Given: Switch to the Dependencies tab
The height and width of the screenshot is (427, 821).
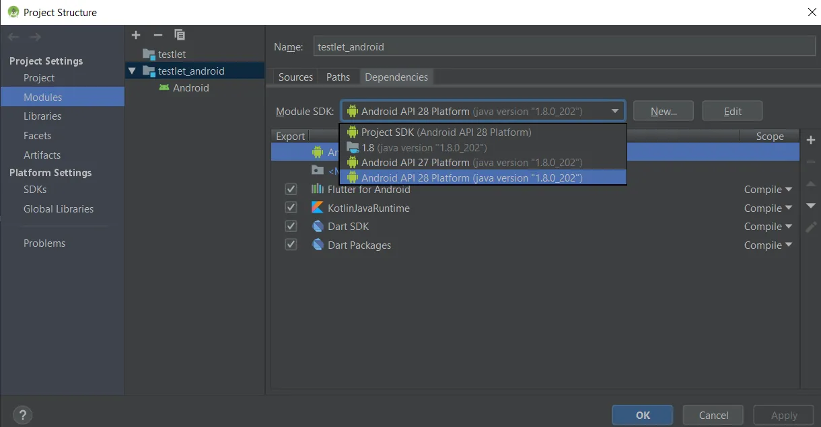Looking at the screenshot, I should [396, 77].
